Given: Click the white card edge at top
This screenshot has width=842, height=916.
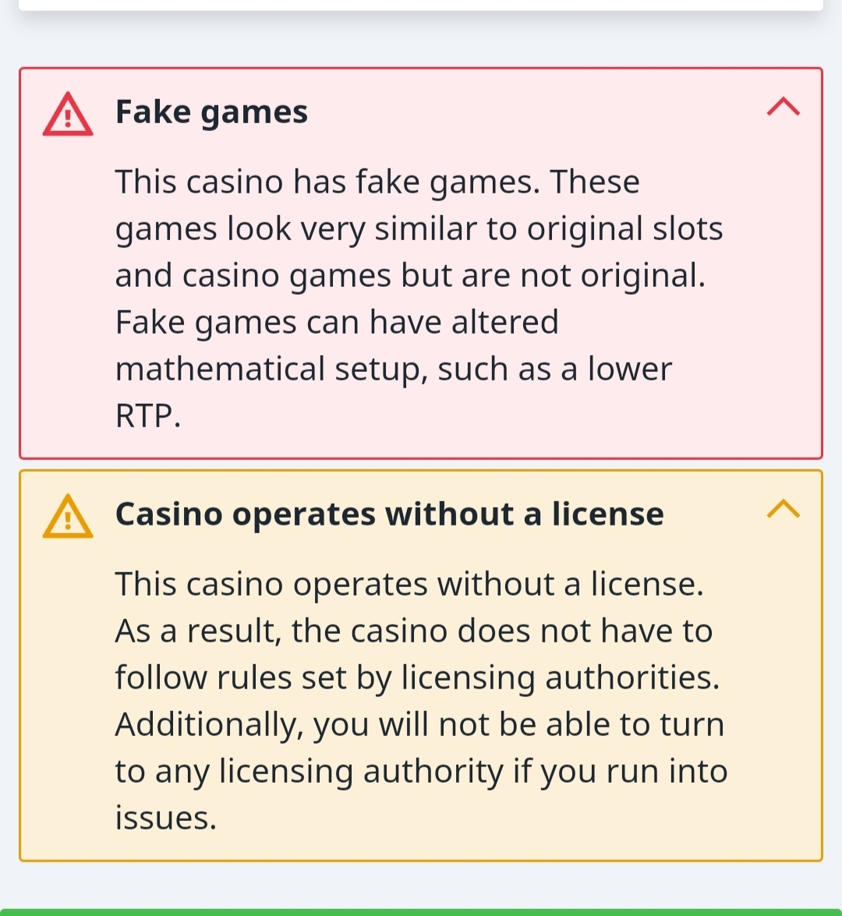Looking at the screenshot, I should pos(421,5).
